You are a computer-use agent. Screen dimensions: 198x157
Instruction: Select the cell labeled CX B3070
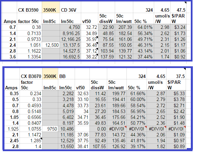31,74
